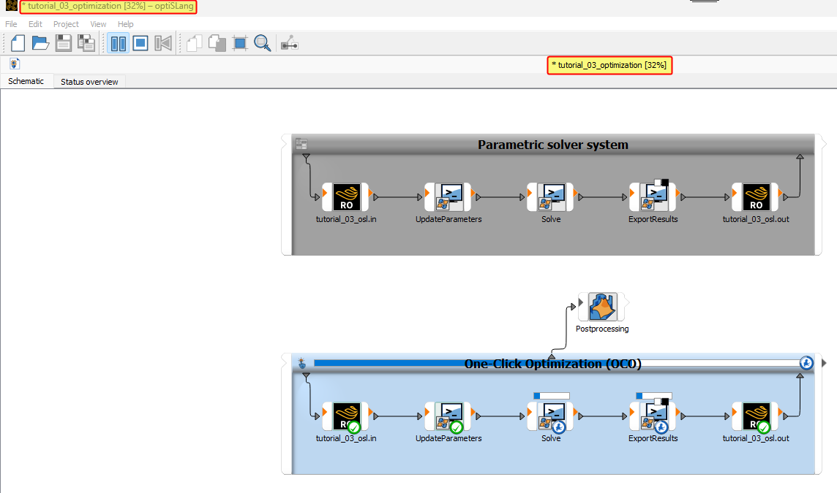This screenshot has width=837, height=493.
Task: Select ExportResults node in One-Click Optimization
Action: [653, 416]
